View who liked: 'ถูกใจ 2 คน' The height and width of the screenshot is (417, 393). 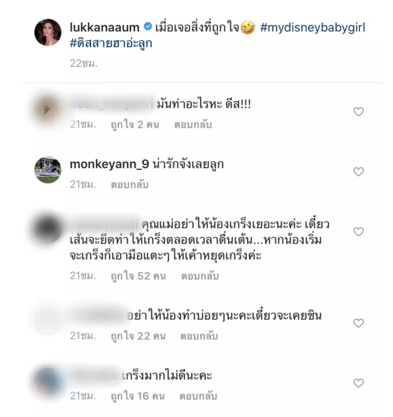135,124
